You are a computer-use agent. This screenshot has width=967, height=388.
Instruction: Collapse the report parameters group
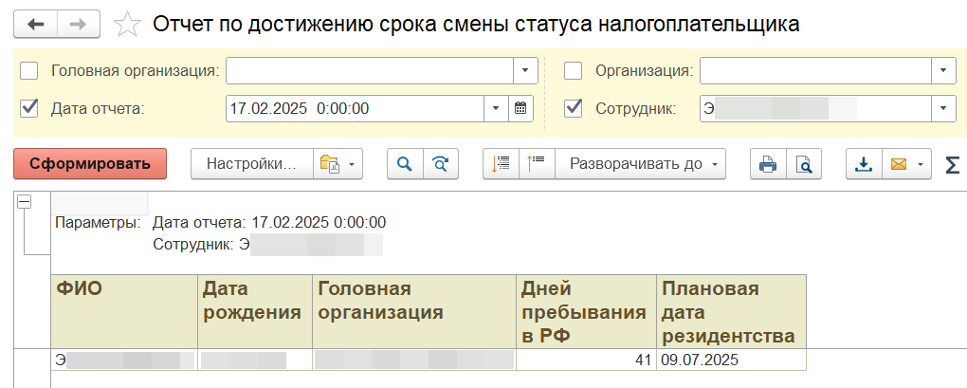click(25, 201)
